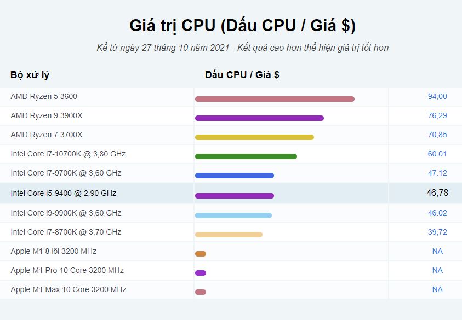Viewport: 462px width, 320px height.
Task: Open the 70,85 value link
Action: tap(437, 135)
